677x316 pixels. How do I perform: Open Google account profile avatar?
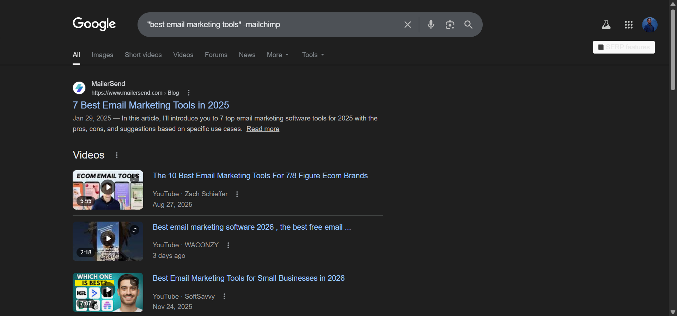coord(650,25)
